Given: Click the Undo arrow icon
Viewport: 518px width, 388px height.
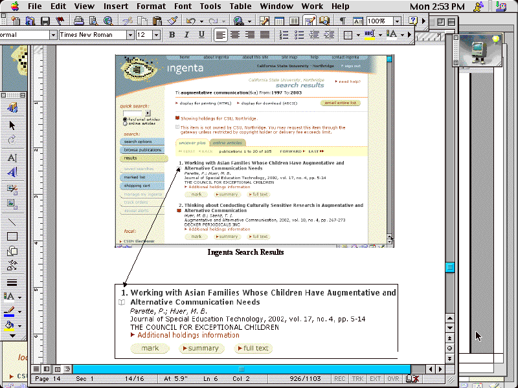Looking at the screenshot, I should (190, 21).
